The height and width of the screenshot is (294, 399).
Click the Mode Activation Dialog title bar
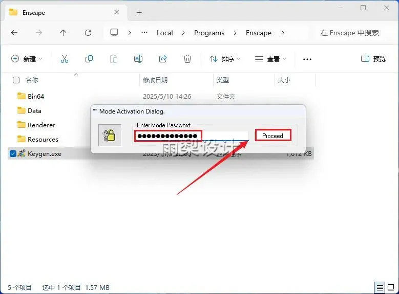coord(198,111)
